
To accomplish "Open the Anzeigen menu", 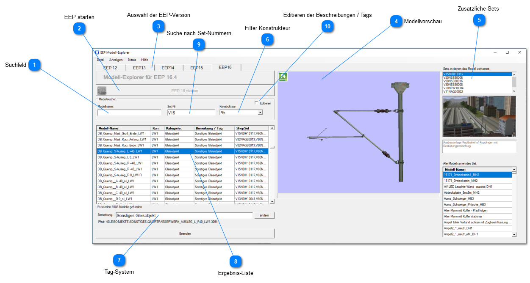I will [x=116, y=60].
